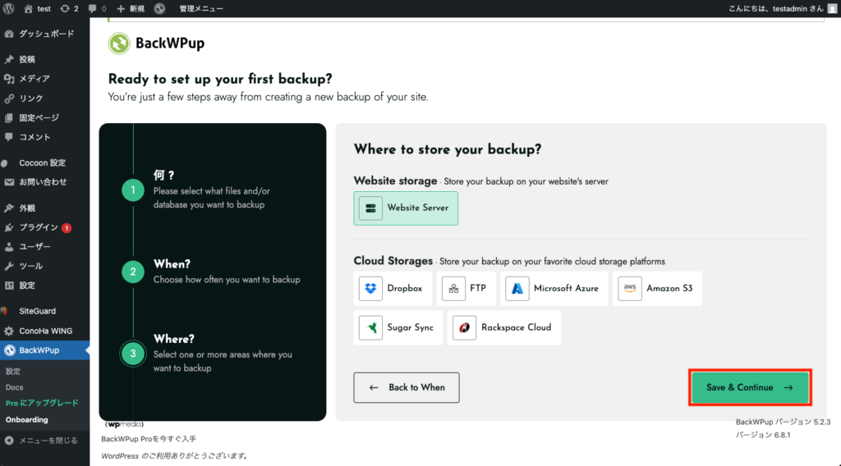Click the user avatar in admin bar
The width and height of the screenshot is (841, 466).
[x=833, y=8]
